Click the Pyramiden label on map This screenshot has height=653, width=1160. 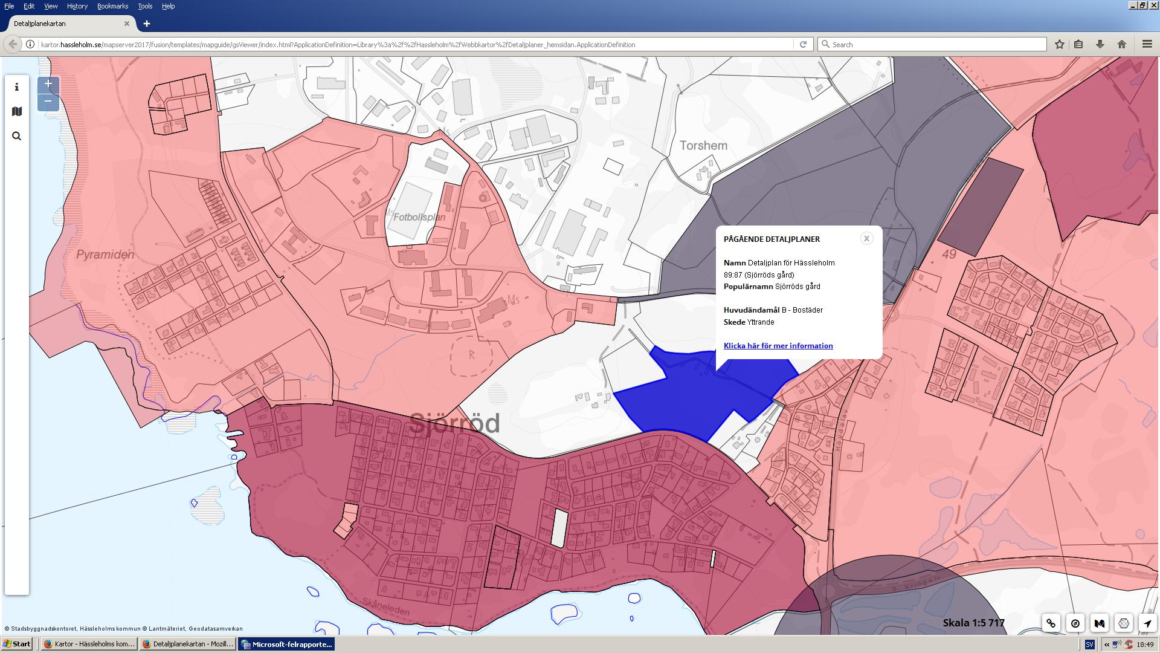point(105,255)
